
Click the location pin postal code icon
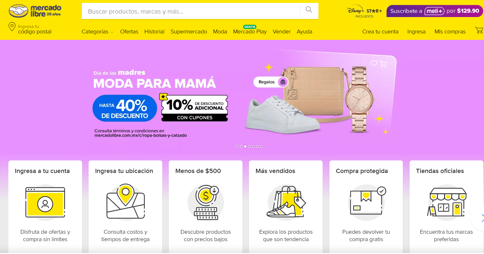click(12, 27)
